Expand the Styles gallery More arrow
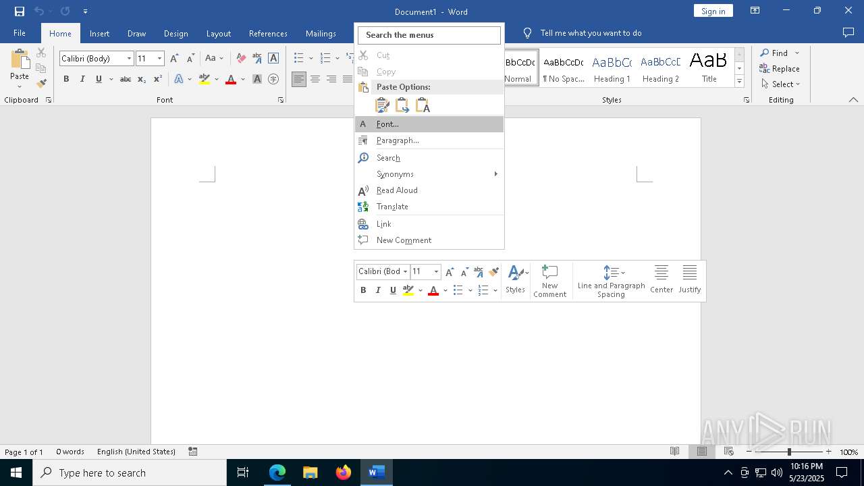 739,82
